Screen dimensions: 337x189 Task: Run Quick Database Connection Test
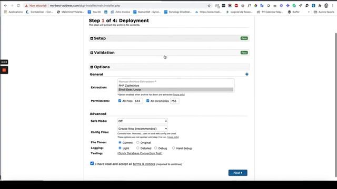point(140,153)
